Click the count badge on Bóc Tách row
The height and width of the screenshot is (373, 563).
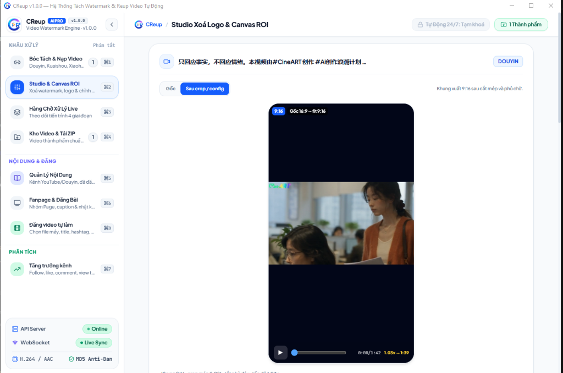pyautogui.click(x=93, y=62)
